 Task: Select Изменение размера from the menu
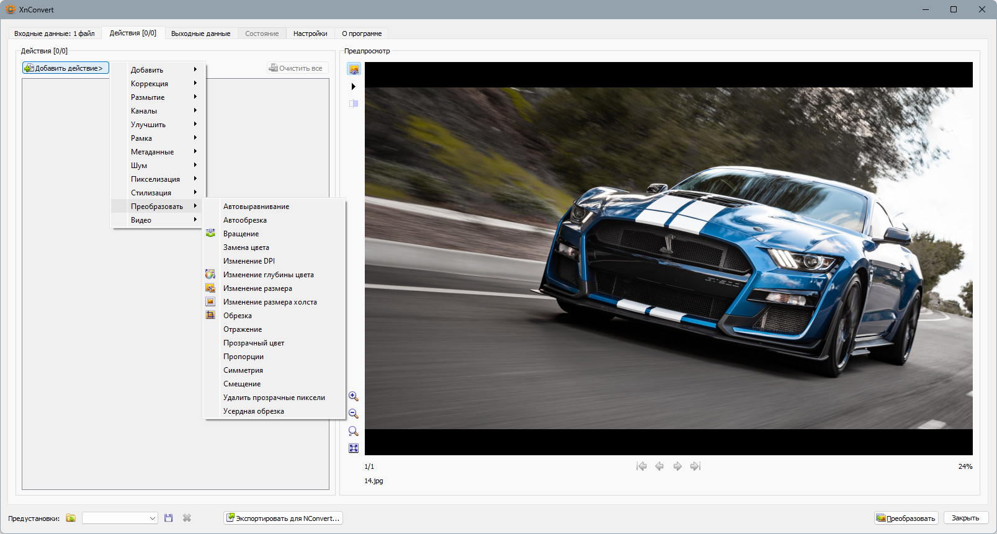(x=257, y=288)
